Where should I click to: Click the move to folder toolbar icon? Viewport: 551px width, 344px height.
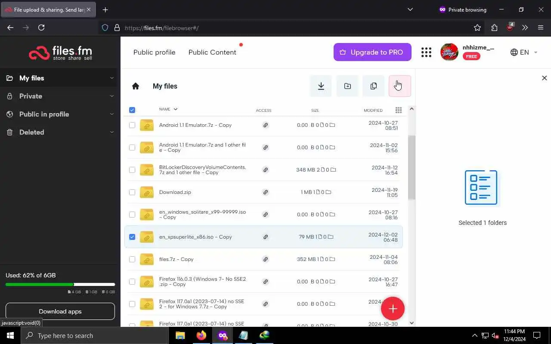(347, 86)
